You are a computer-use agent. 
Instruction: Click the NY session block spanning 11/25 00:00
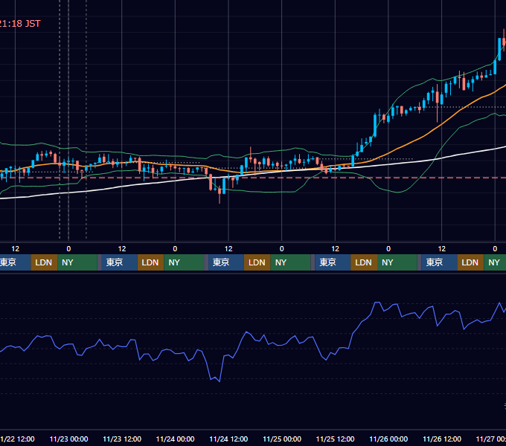(290, 262)
